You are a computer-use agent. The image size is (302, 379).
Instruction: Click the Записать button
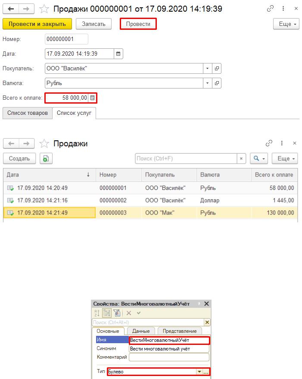[x=93, y=24]
